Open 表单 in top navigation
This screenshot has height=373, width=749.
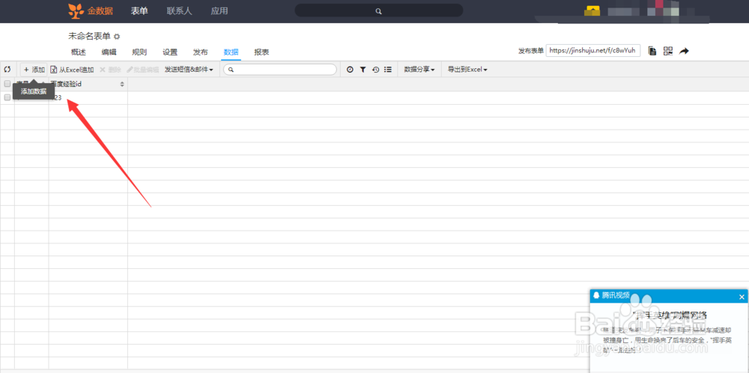coord(139,11)
